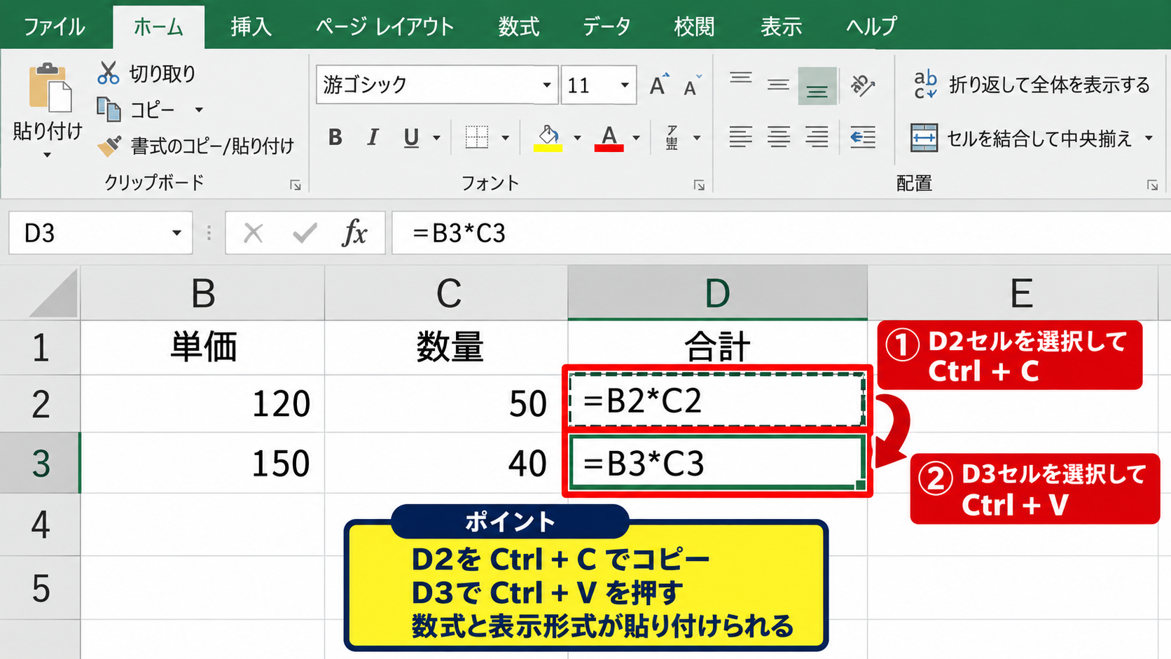Open the font name dropdown 游ゴシック
This screenshot has height=659, width=1171.
[x=547, y=85]
